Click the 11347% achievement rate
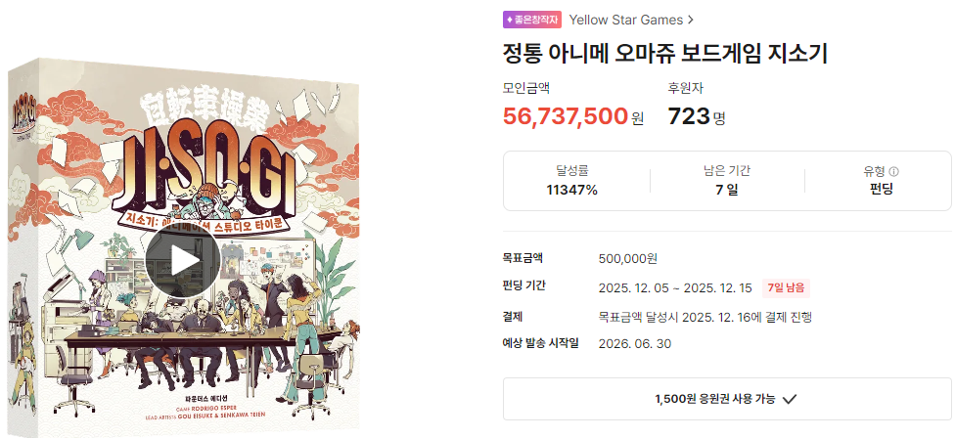Screen dimensions: 955x438 tap(572, 190)
